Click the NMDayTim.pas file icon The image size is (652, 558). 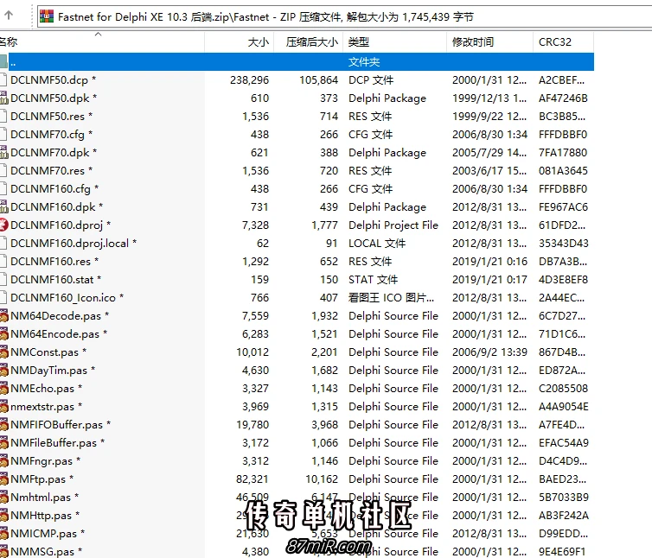click(3, 371)
